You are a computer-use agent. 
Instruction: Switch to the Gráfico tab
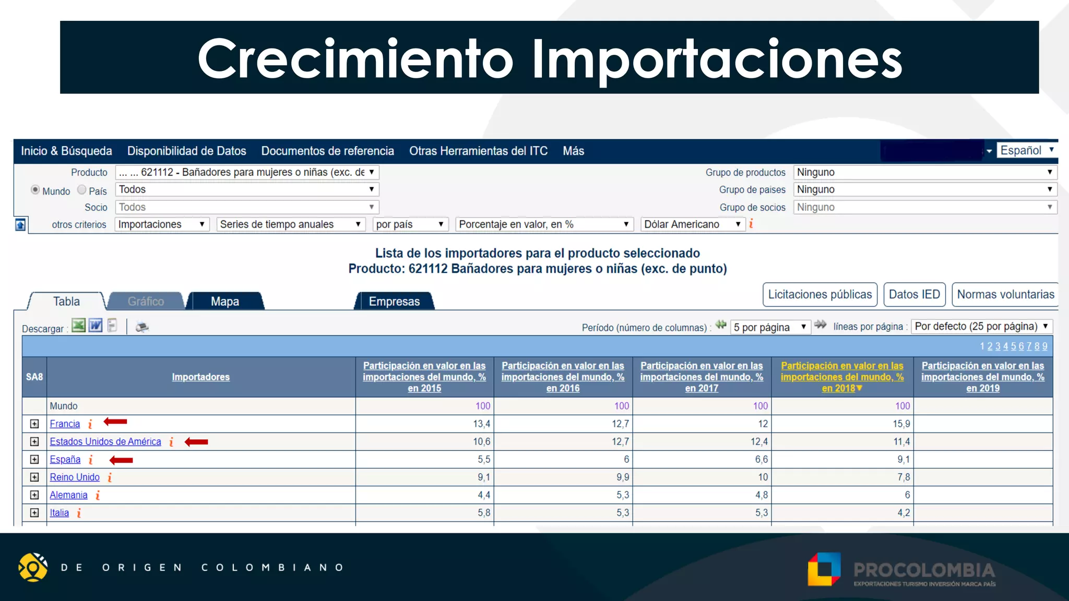tap(146, 301)
